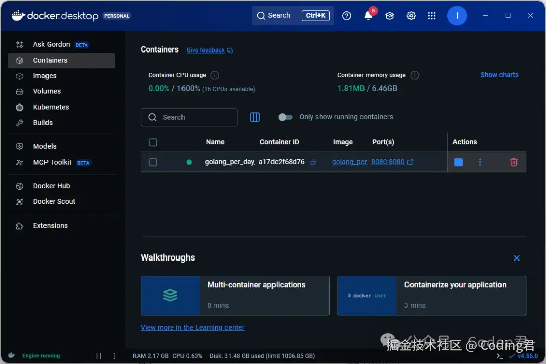Click the Docker Desktop whale logo
This screenshot has width=546, height=364.
pyautogui.click(x=18, y=15)
